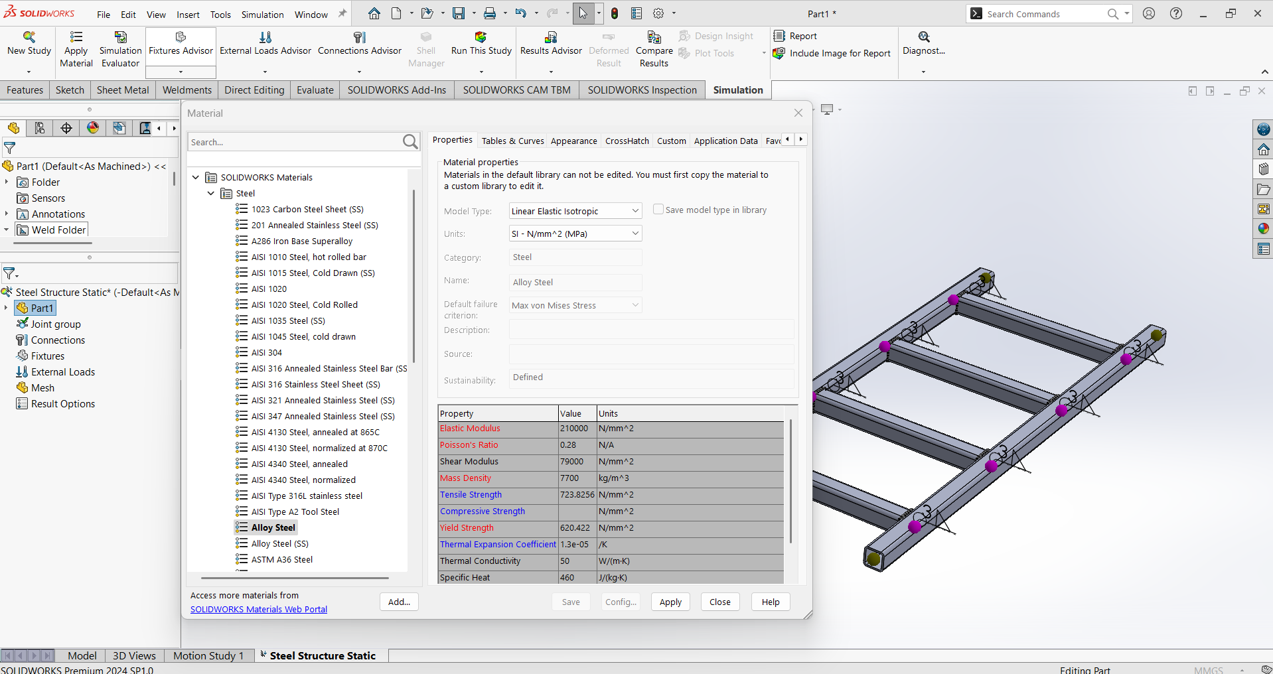Open the Apply Material tool
This screenshot has width=1273, height=674.
[76, 49]
